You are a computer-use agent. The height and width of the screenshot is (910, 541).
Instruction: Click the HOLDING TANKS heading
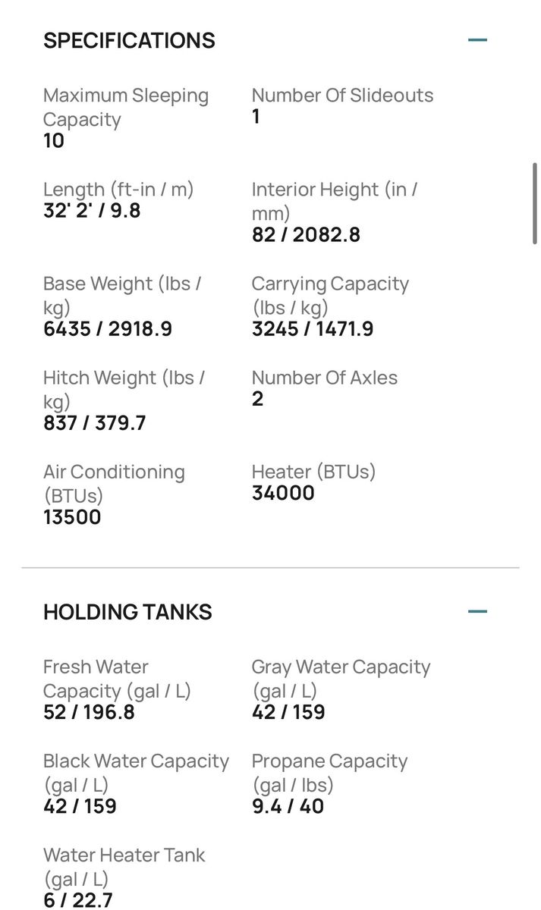coord(127,612)
